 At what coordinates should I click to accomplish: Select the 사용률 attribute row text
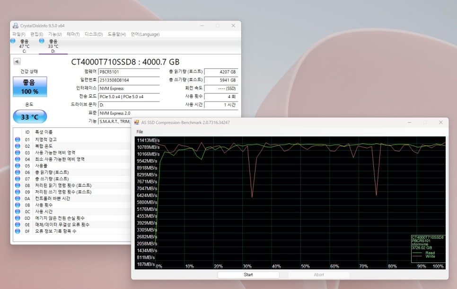point(41,165)
